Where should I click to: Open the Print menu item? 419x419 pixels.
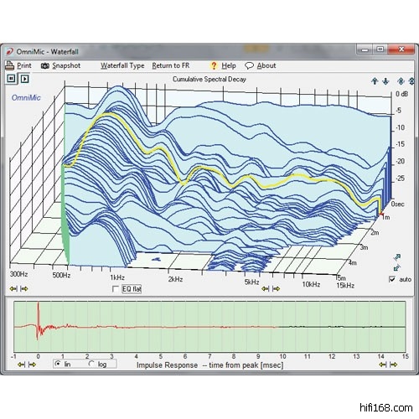pos(18,65)
